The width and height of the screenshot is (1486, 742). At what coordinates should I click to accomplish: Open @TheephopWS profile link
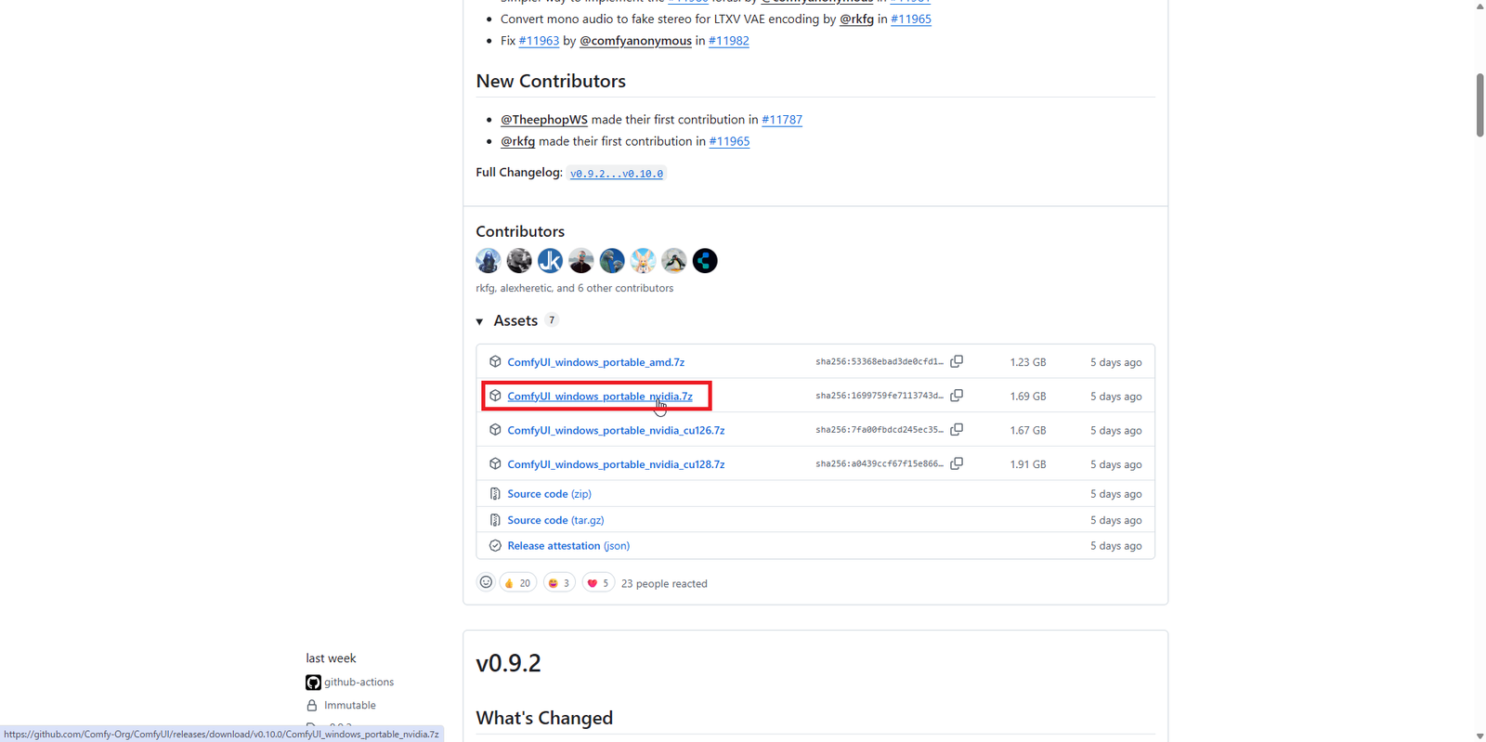point(544,120)
